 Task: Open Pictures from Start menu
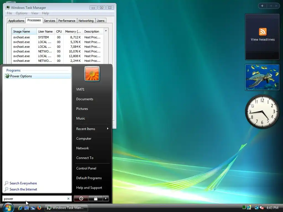click(82, 109)
